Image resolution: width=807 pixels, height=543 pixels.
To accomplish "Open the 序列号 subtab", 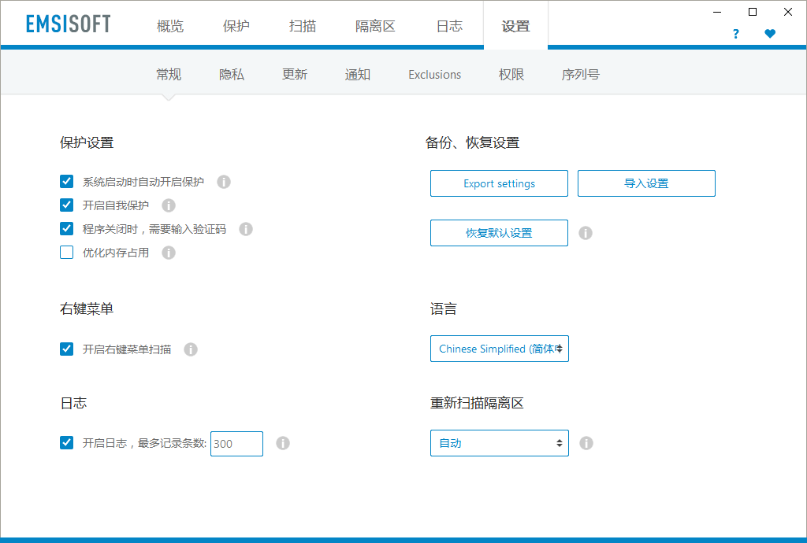I will tap(581, 75).
